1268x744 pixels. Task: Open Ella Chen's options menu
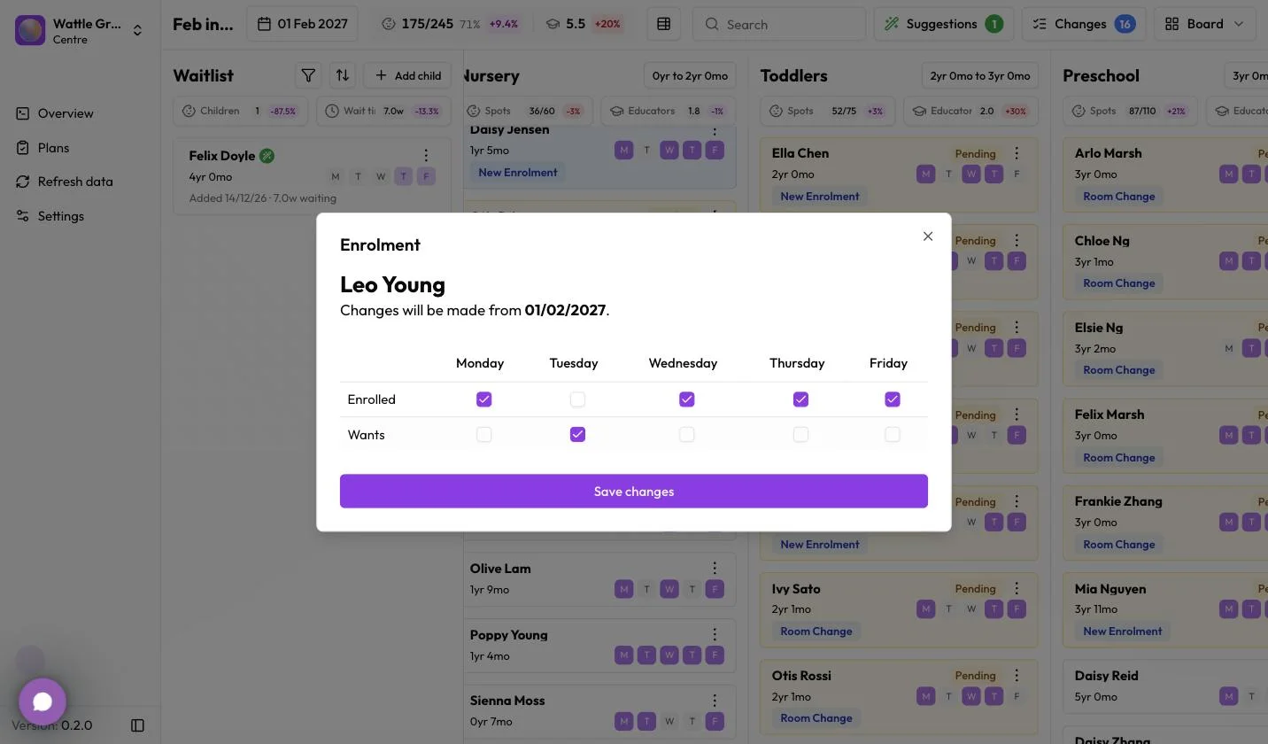click(1017, 153)
